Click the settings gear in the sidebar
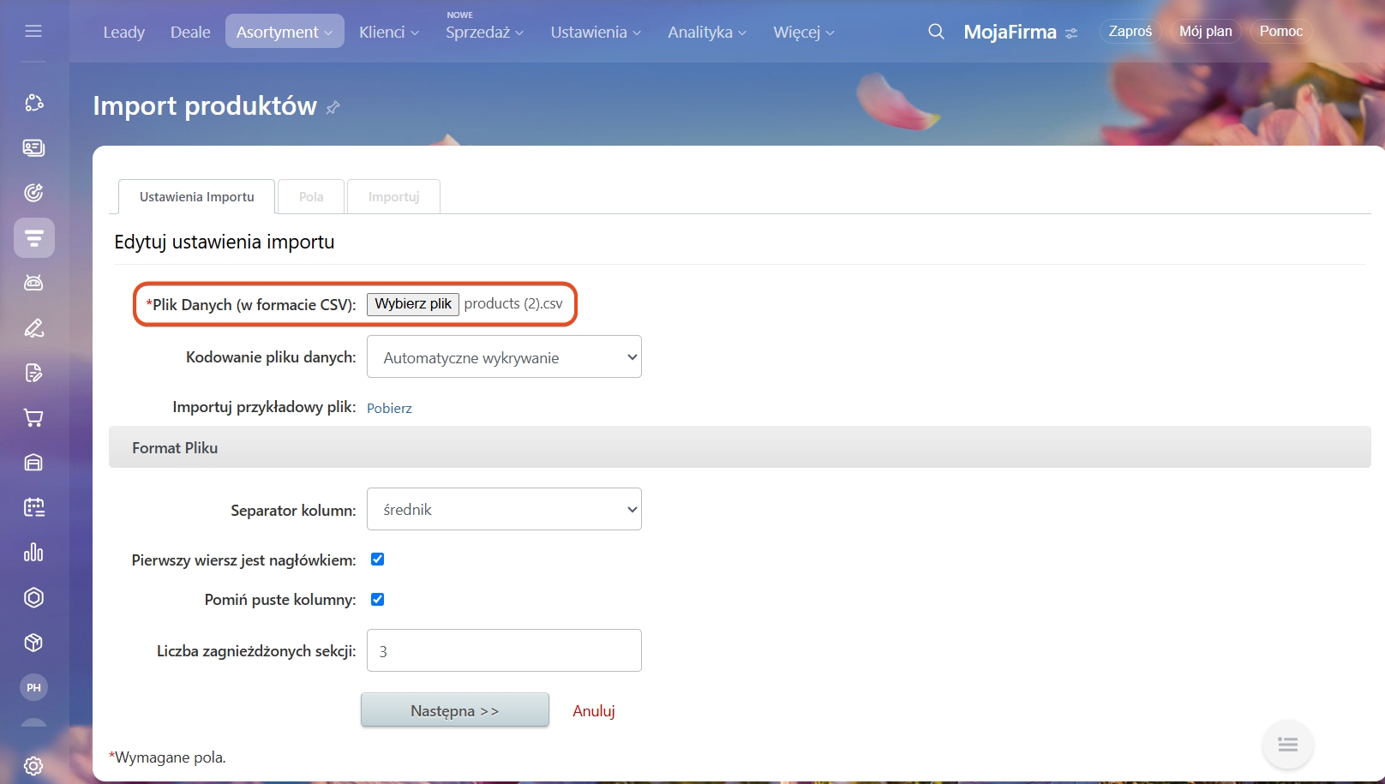Screen dimensions: 1385x784 tap(33, 765)
